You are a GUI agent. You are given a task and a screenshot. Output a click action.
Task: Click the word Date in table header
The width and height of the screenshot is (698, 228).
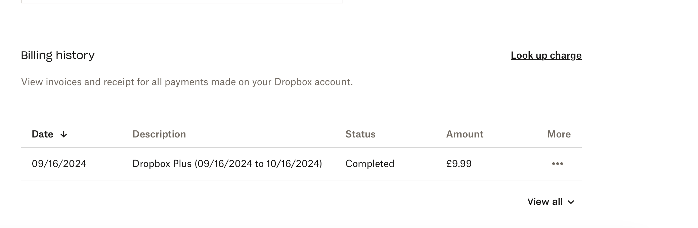click(42, 134)
